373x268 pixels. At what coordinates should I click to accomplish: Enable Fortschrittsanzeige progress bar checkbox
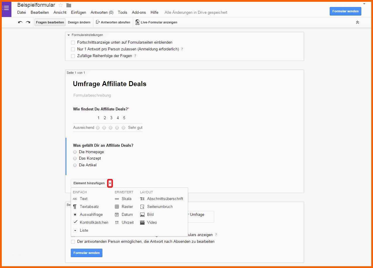[73, 42]
